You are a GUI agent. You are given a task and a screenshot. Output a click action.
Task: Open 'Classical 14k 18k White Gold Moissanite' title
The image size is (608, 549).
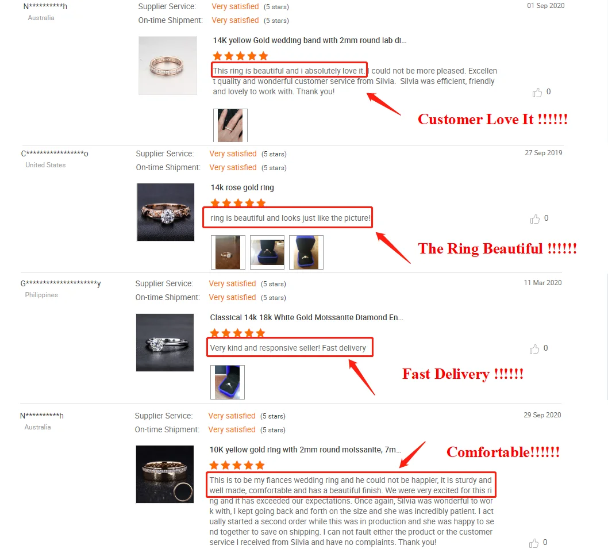[307, 317]
